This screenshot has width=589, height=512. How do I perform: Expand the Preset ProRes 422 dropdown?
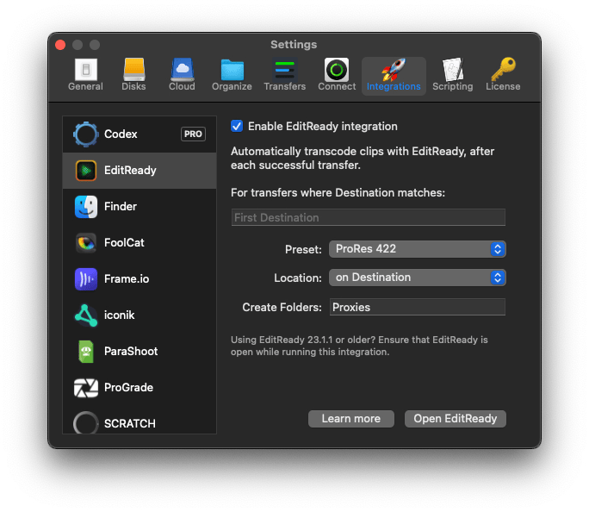(x=417, y=249)
